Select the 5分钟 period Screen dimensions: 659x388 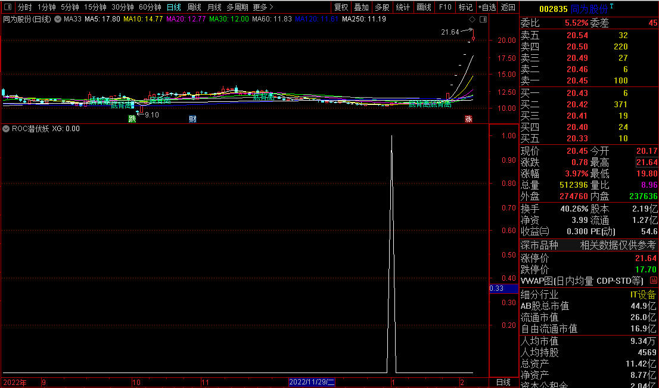(x=70, y=7)
